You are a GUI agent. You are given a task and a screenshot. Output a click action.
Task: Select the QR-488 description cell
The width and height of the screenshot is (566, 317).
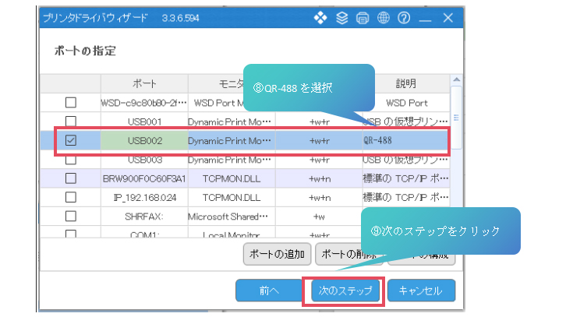(406, 140)
